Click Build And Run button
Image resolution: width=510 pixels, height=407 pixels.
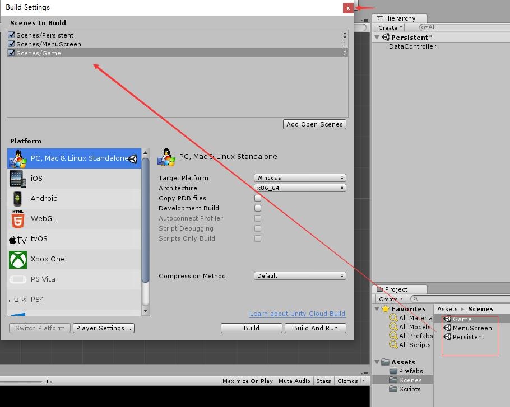point(316,328)
